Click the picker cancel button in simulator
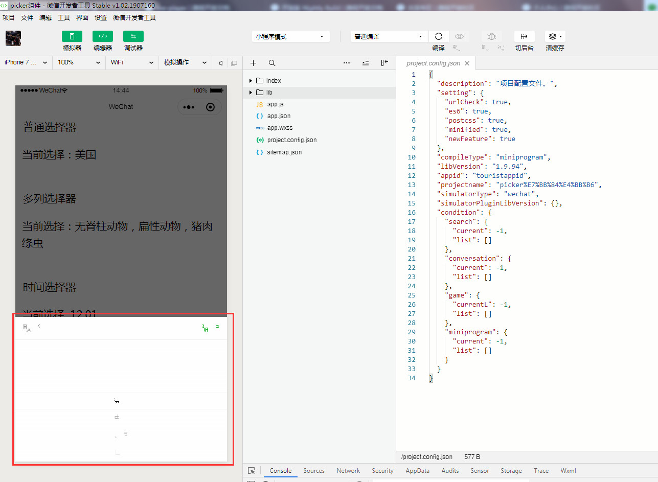658x482 pixels. tap(31, 328)
